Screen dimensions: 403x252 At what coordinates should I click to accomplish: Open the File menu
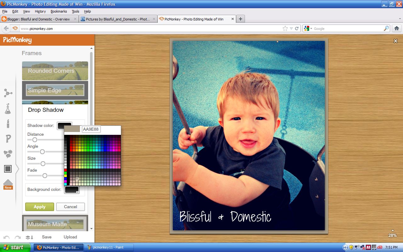click(x=5, y=11)
